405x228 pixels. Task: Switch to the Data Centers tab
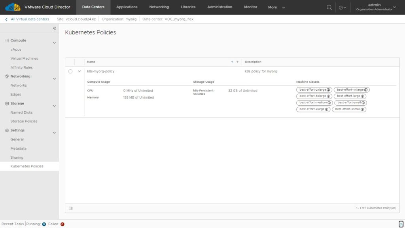tap(93, 7)
